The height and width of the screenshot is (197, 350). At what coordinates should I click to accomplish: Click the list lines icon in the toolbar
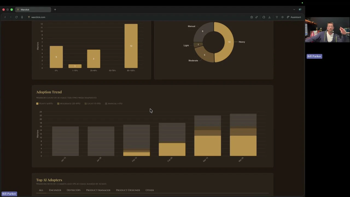(277, 17)
